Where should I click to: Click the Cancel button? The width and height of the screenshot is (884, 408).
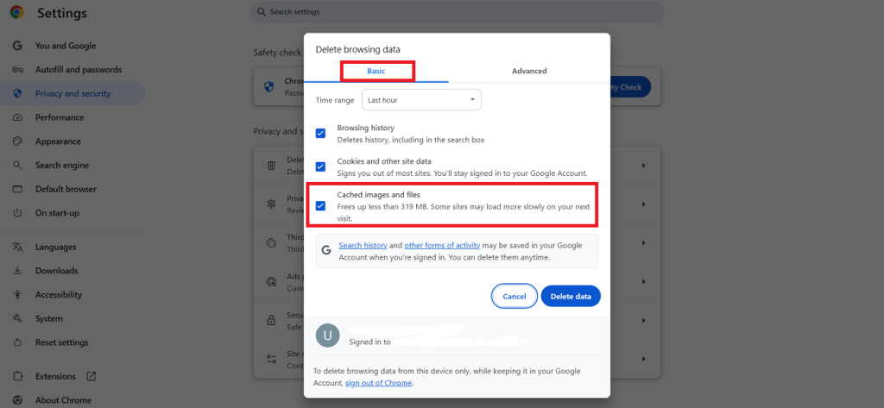coord(514,296)
